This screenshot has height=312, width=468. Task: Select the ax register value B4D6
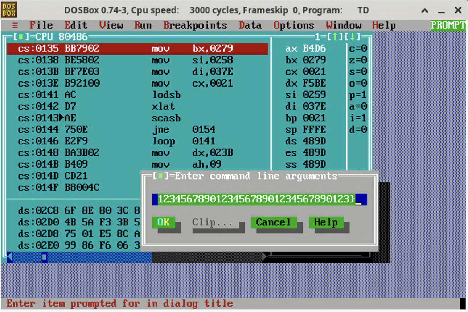[x=315, y=49]
